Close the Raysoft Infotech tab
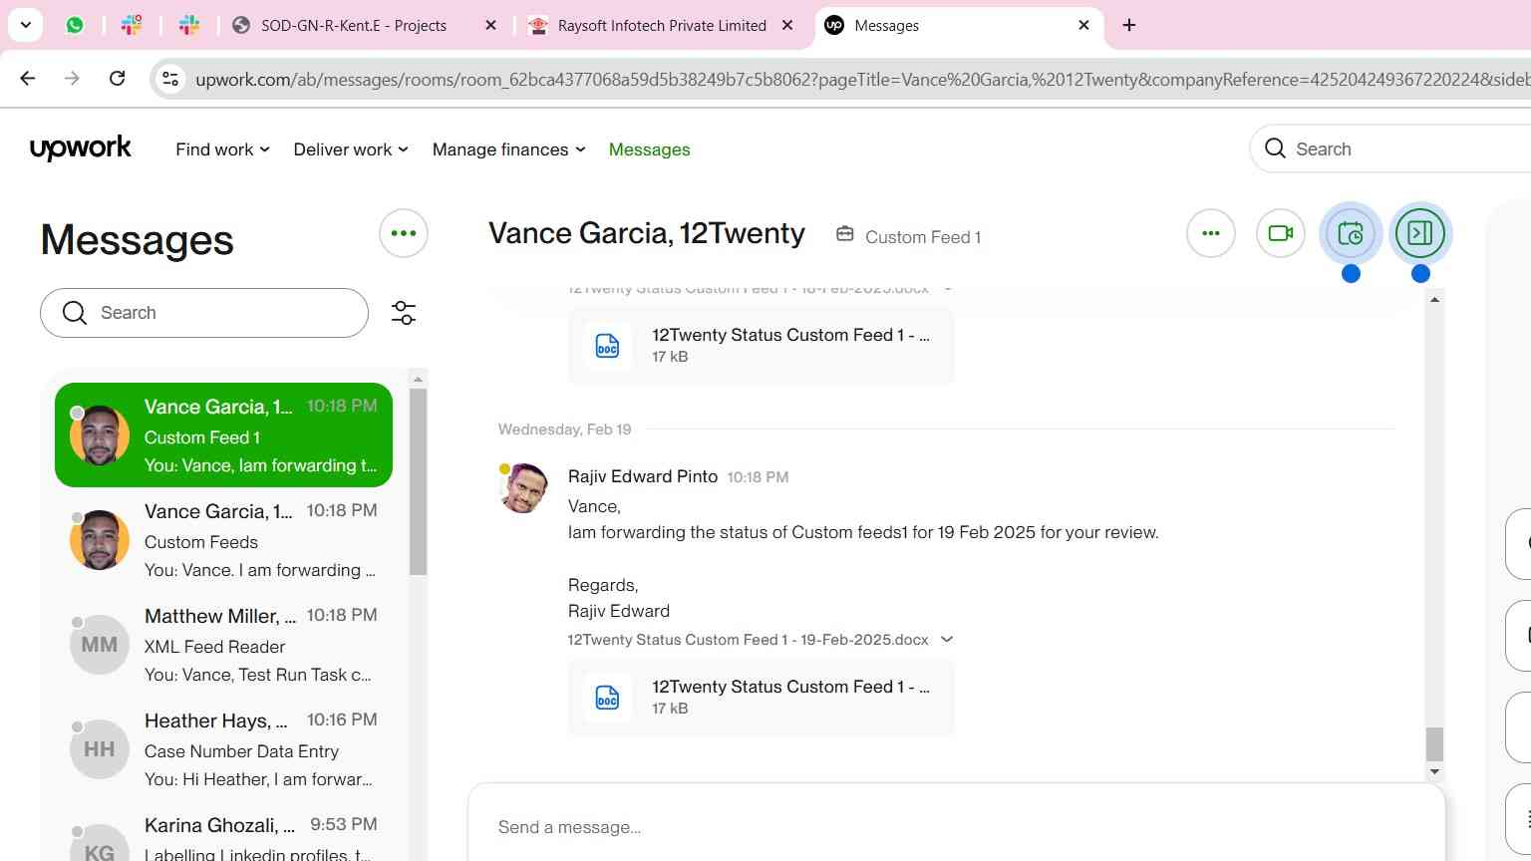 click(787, 25)
